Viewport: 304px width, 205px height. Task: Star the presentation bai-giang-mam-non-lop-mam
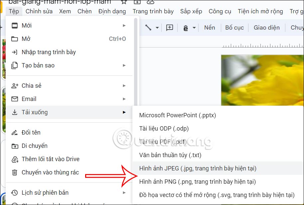pyautogui.click(x=124, y=3)
